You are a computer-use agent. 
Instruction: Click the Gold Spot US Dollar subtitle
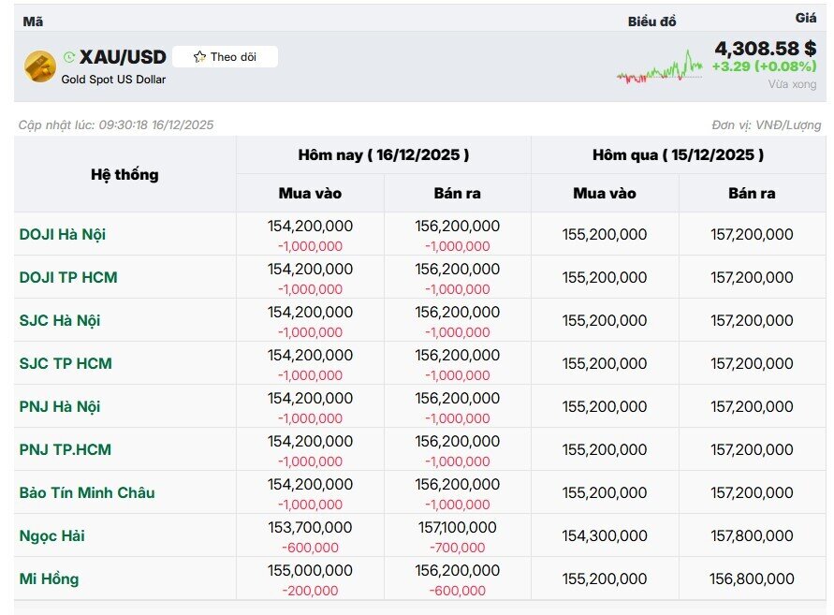[113, 80]
